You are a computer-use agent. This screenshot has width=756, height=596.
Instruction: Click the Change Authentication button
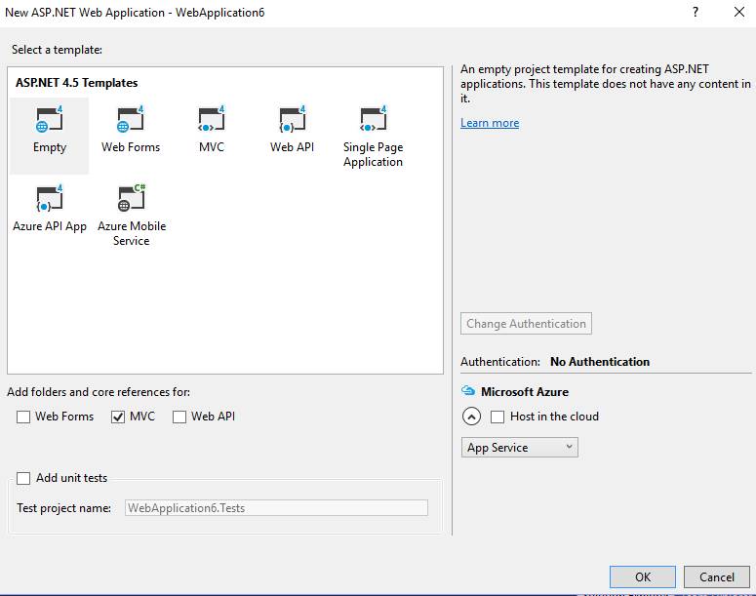pos(526,324)
